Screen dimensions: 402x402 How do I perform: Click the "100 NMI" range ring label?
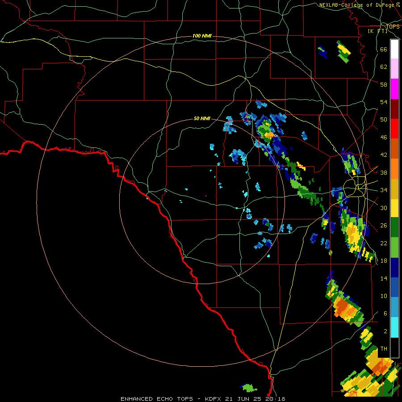[202, 36]
